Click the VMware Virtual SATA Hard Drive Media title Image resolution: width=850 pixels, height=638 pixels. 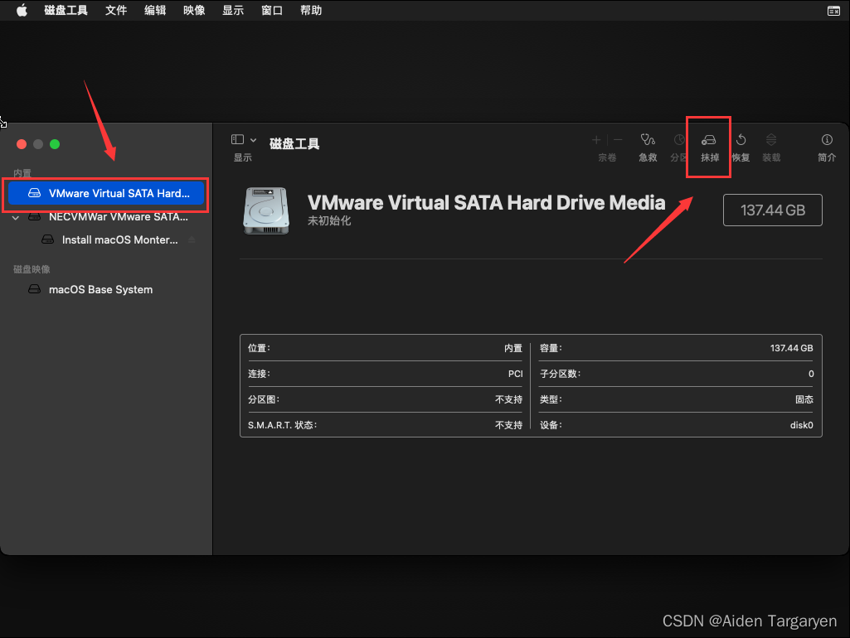point(486,202)
